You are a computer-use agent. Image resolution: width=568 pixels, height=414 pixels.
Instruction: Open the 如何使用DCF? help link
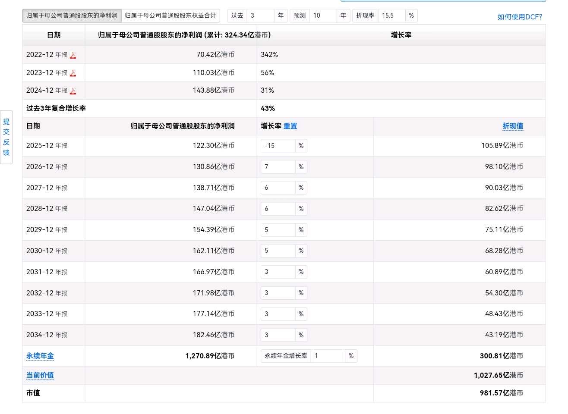click(520, 17)
